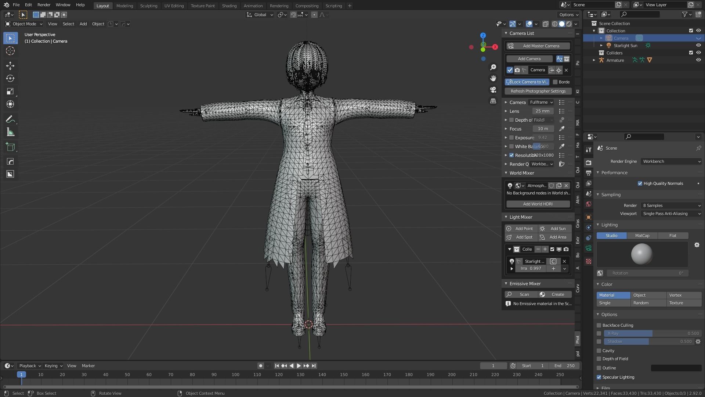Enable Cavity option

(599, 351)
